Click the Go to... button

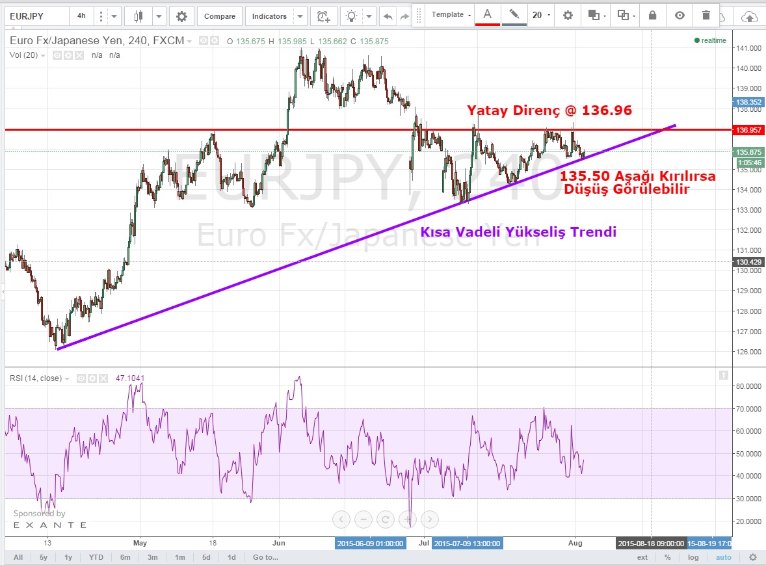(266, 557)
